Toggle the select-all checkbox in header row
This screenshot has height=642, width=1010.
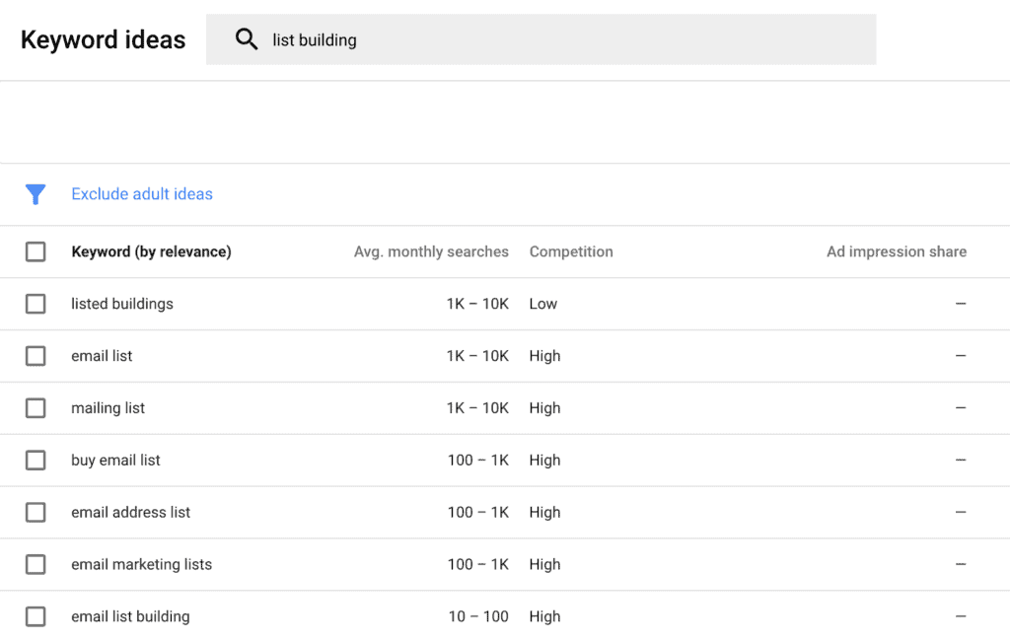coord(36,251)
